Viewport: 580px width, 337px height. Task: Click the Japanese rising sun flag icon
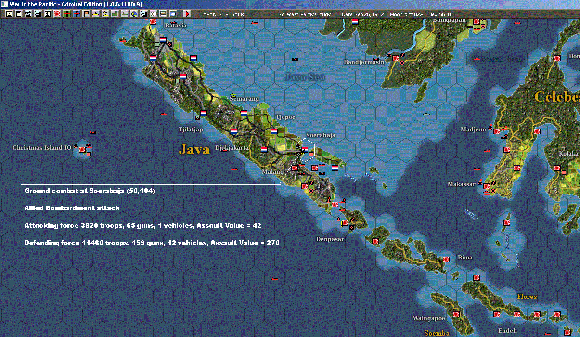pyautogui.click(x=57, y=14)
